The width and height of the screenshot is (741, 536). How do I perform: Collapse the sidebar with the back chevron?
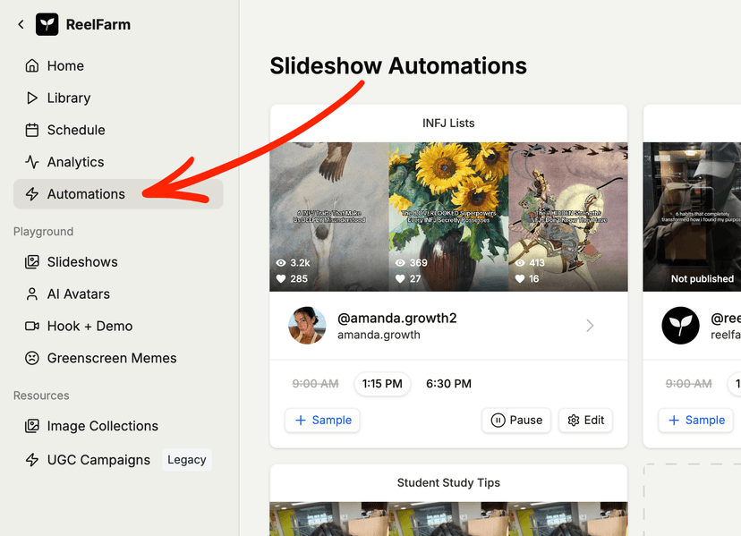click(x=20, y=24)
